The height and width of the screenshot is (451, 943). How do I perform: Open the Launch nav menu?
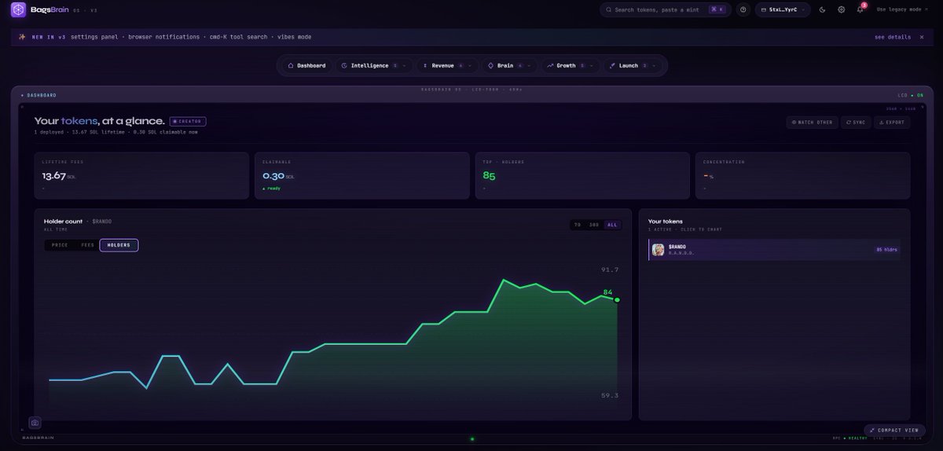[x=633, y=66]
